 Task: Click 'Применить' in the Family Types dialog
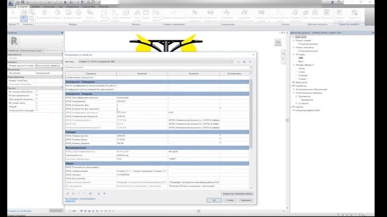246,200
